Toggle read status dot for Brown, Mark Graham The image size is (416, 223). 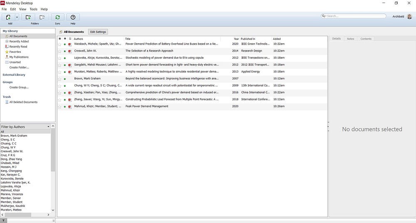[x=65, y=79]
